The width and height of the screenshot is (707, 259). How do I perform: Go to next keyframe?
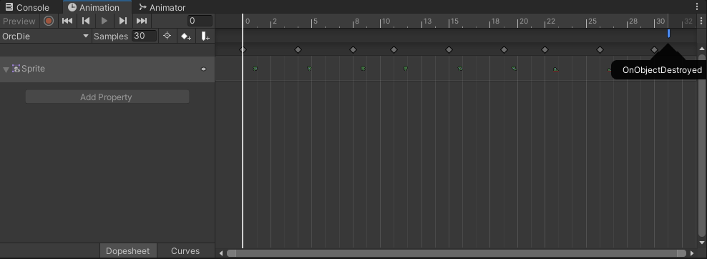pos(122,21)
